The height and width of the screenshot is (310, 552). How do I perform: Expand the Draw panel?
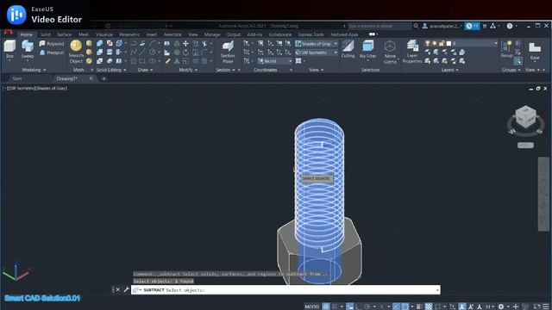coord(145,70)
